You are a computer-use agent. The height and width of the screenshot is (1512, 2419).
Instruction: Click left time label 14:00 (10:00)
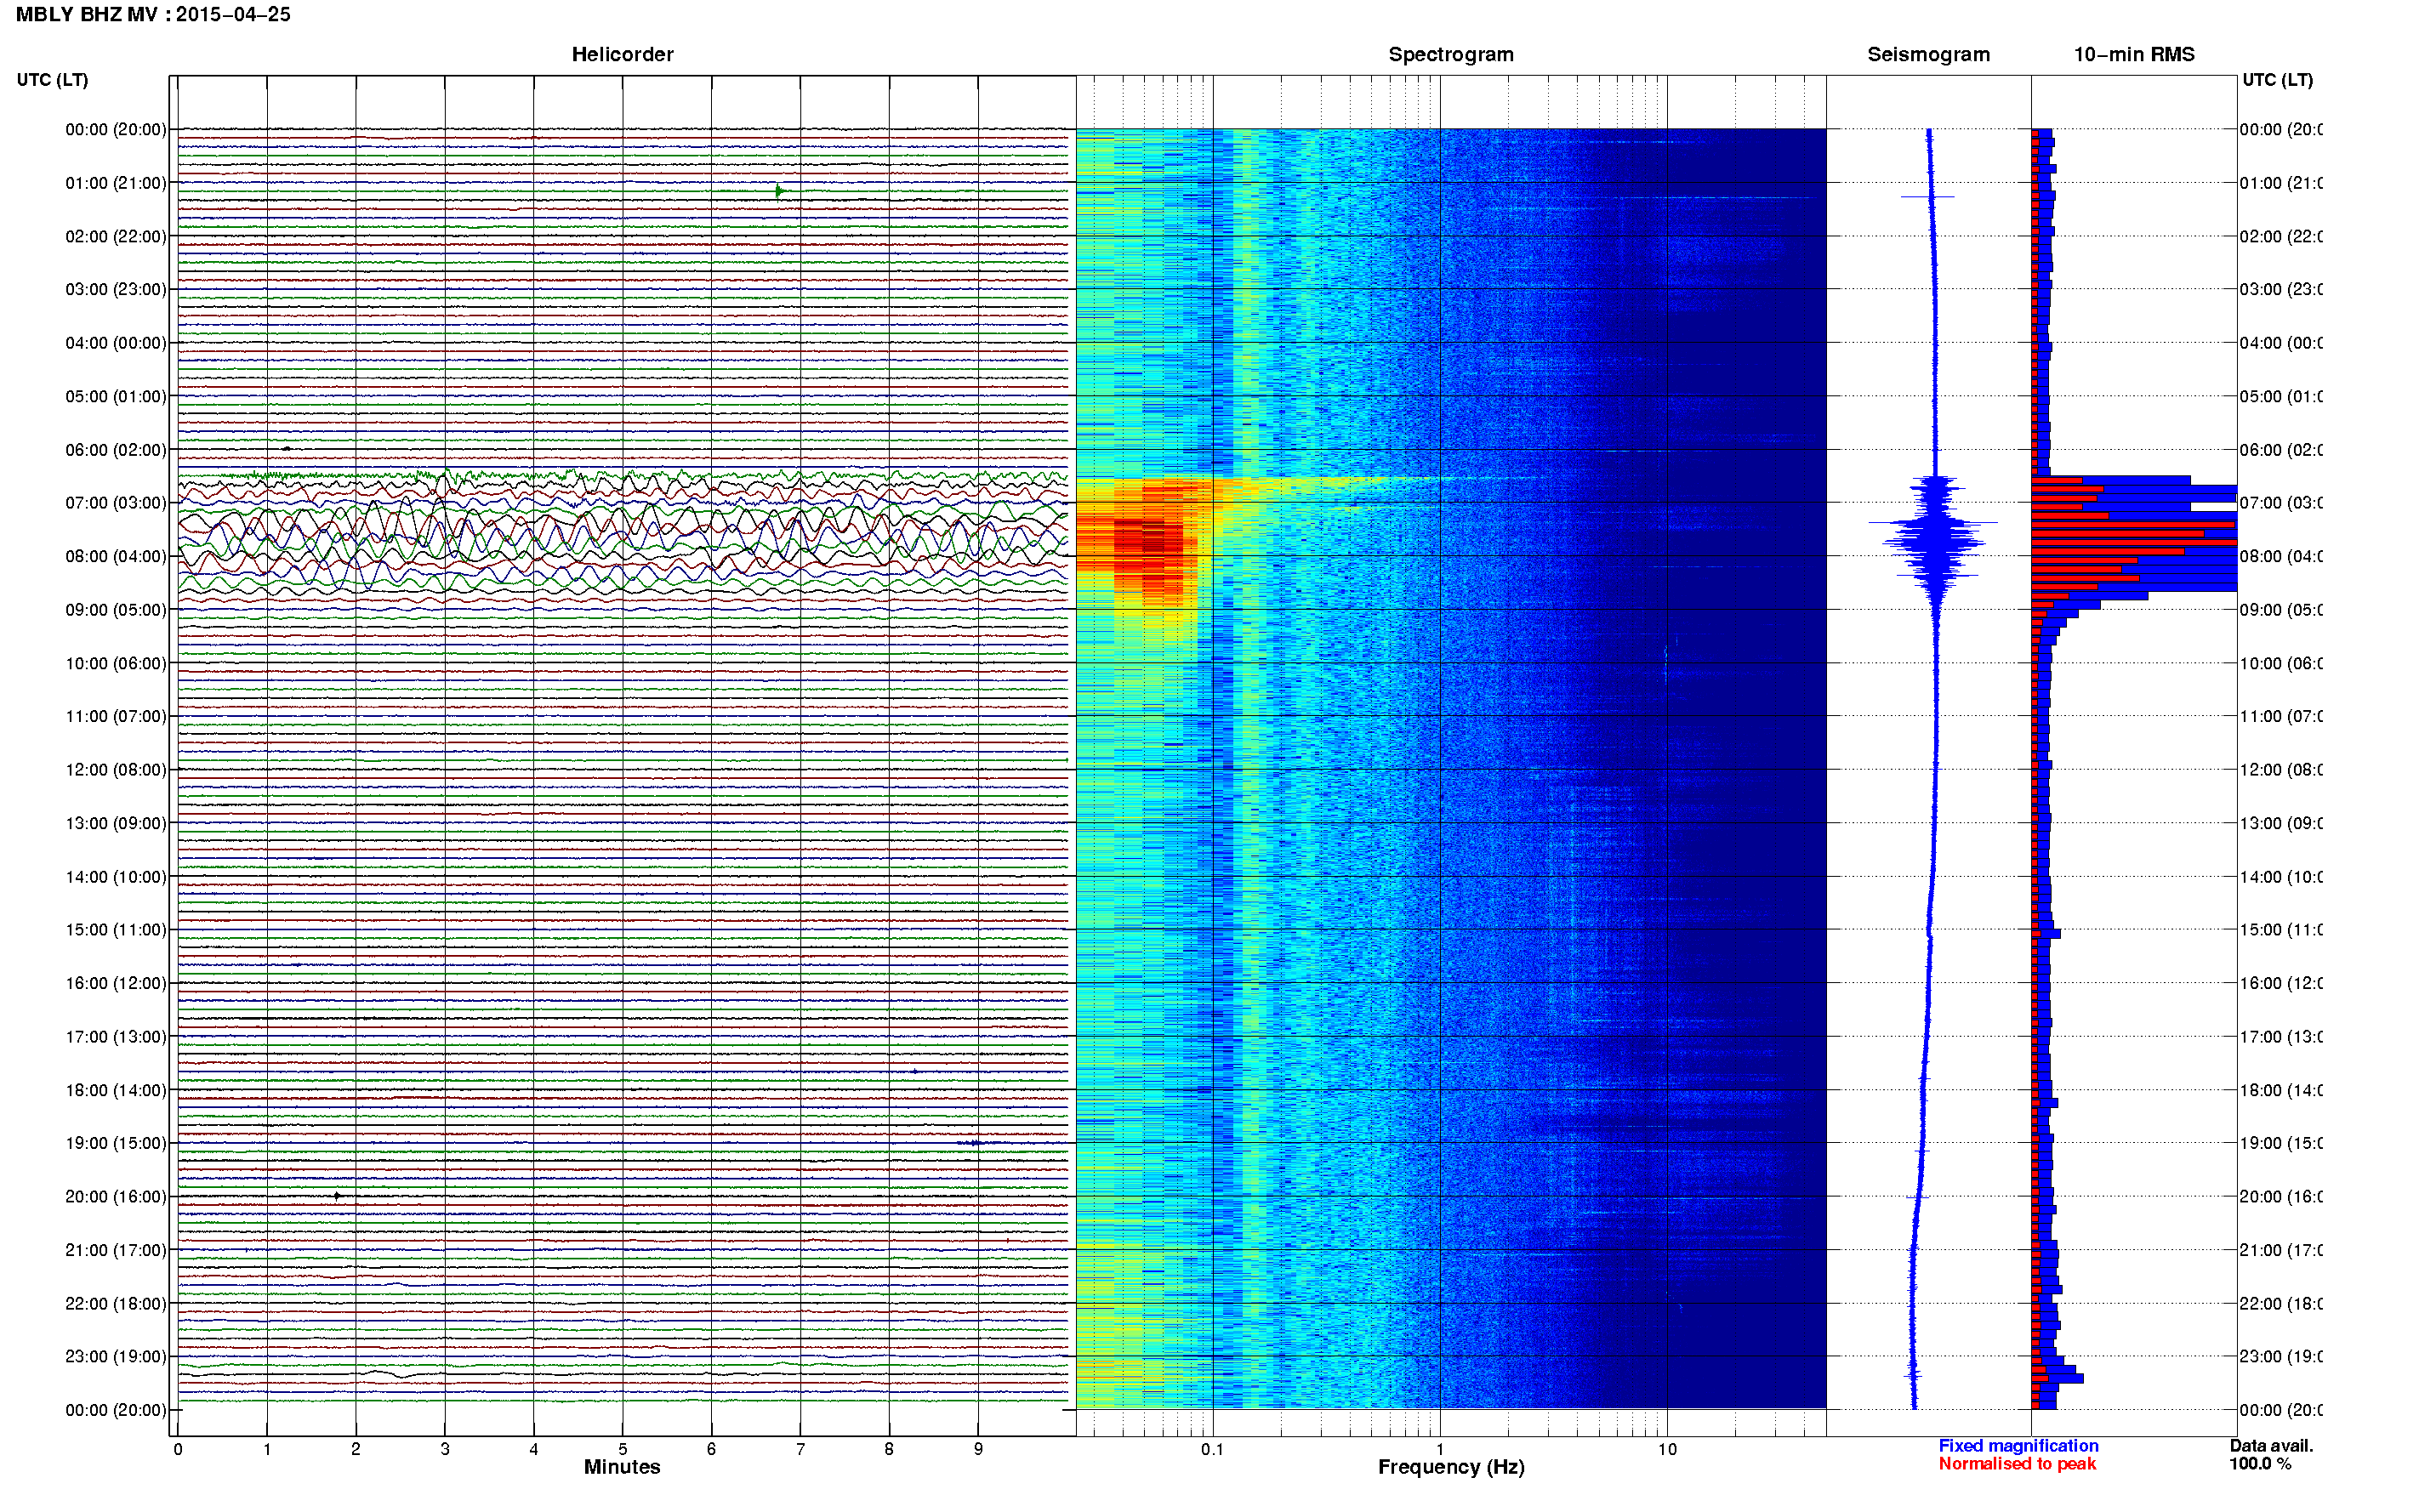116,877
